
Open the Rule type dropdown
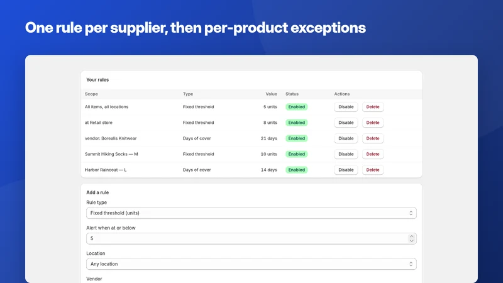251,213
